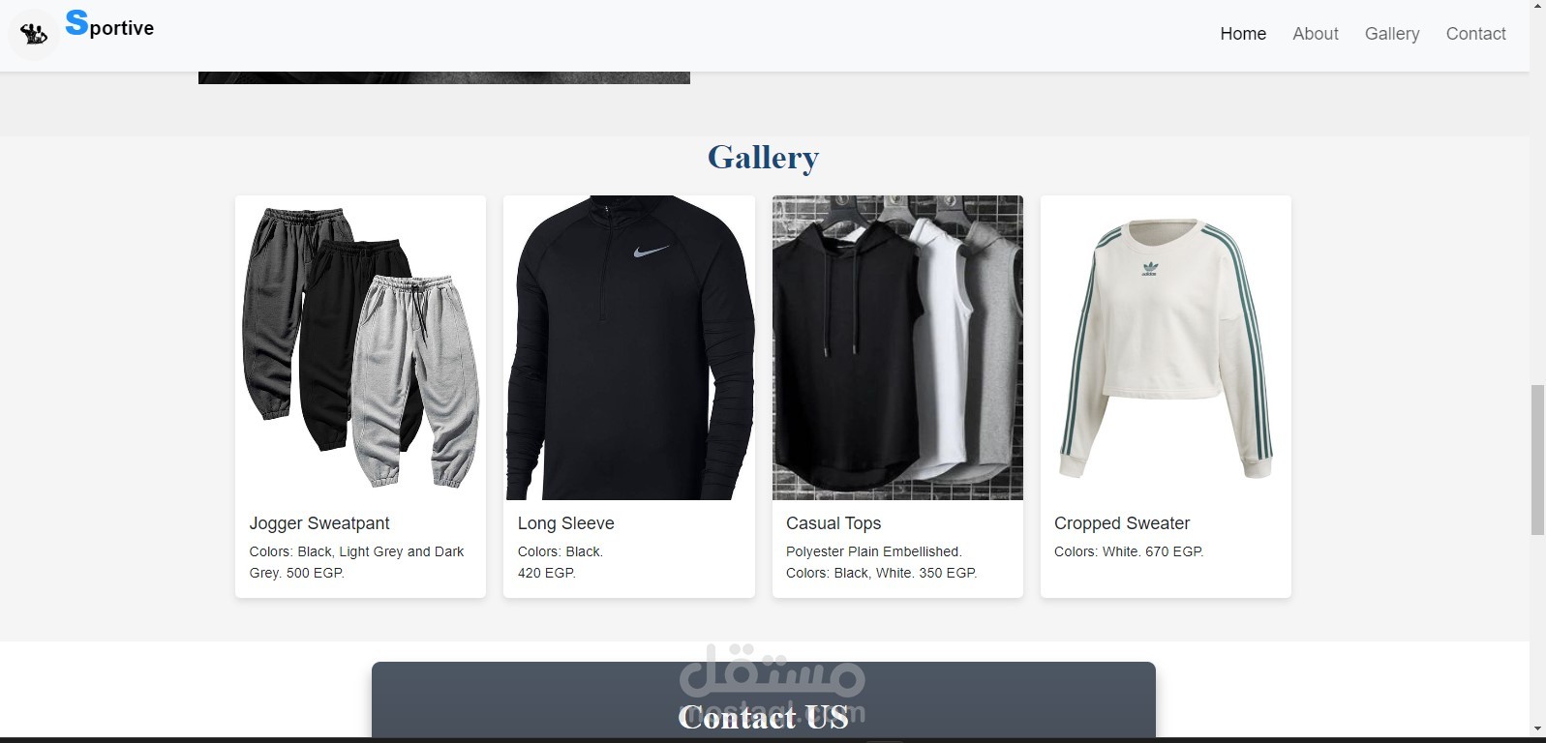Click the vertical scrollbar thumb
The width and height of the screenshot is (1546, 743).
(x=1537, y=460)
